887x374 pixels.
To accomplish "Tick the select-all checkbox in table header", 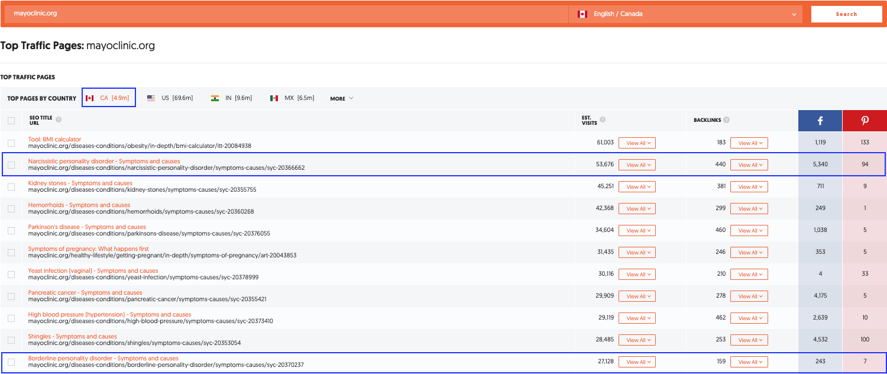I will [11, 121].
